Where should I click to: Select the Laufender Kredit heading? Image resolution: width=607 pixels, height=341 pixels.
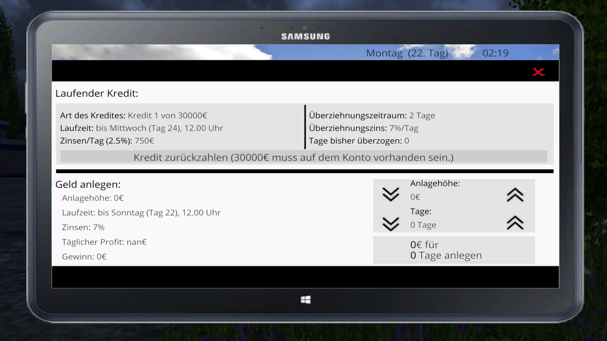(x=97, y=94)
